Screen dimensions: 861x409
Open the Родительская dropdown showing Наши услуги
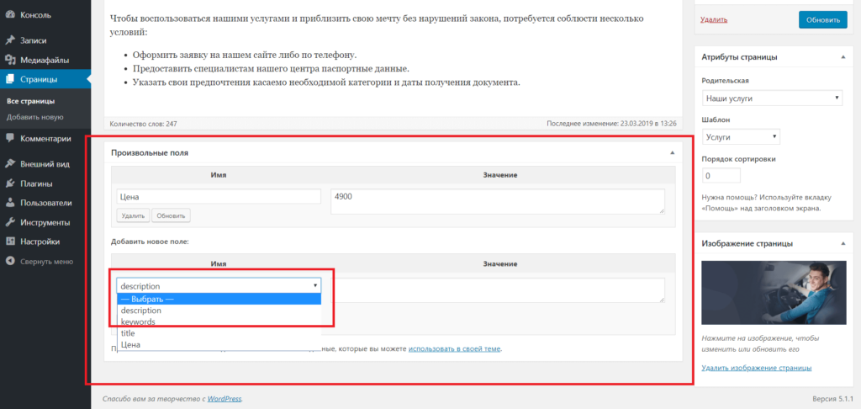click(x=773, y=98)
